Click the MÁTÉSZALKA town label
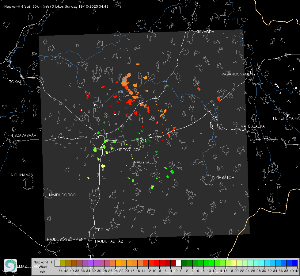The width and height of the screenshot is (300, 276). click(x=253, y=126)
